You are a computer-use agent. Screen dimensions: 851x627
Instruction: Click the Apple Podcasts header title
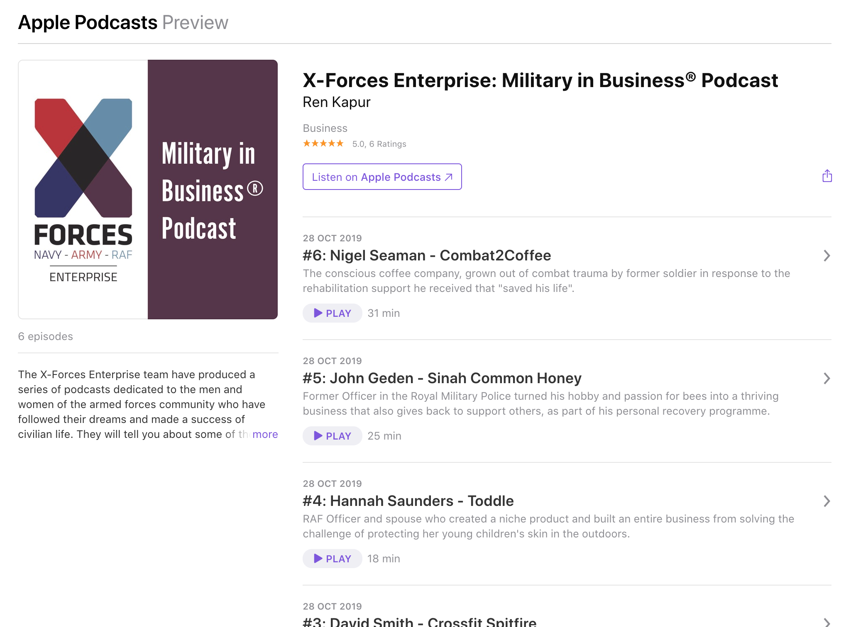[88, 22]
